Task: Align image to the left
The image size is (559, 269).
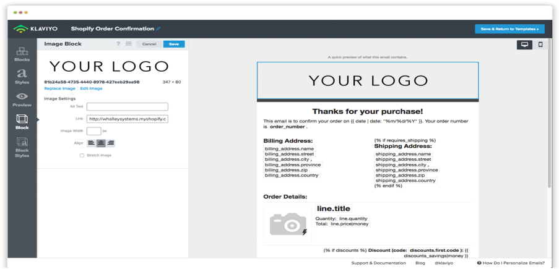Action: [x=92, y=143]
